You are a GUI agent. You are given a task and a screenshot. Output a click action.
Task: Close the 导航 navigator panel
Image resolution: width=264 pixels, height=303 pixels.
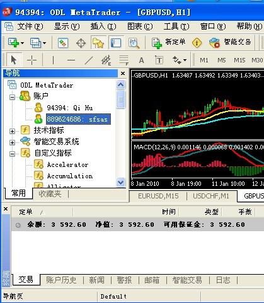[x=123, y=73]
